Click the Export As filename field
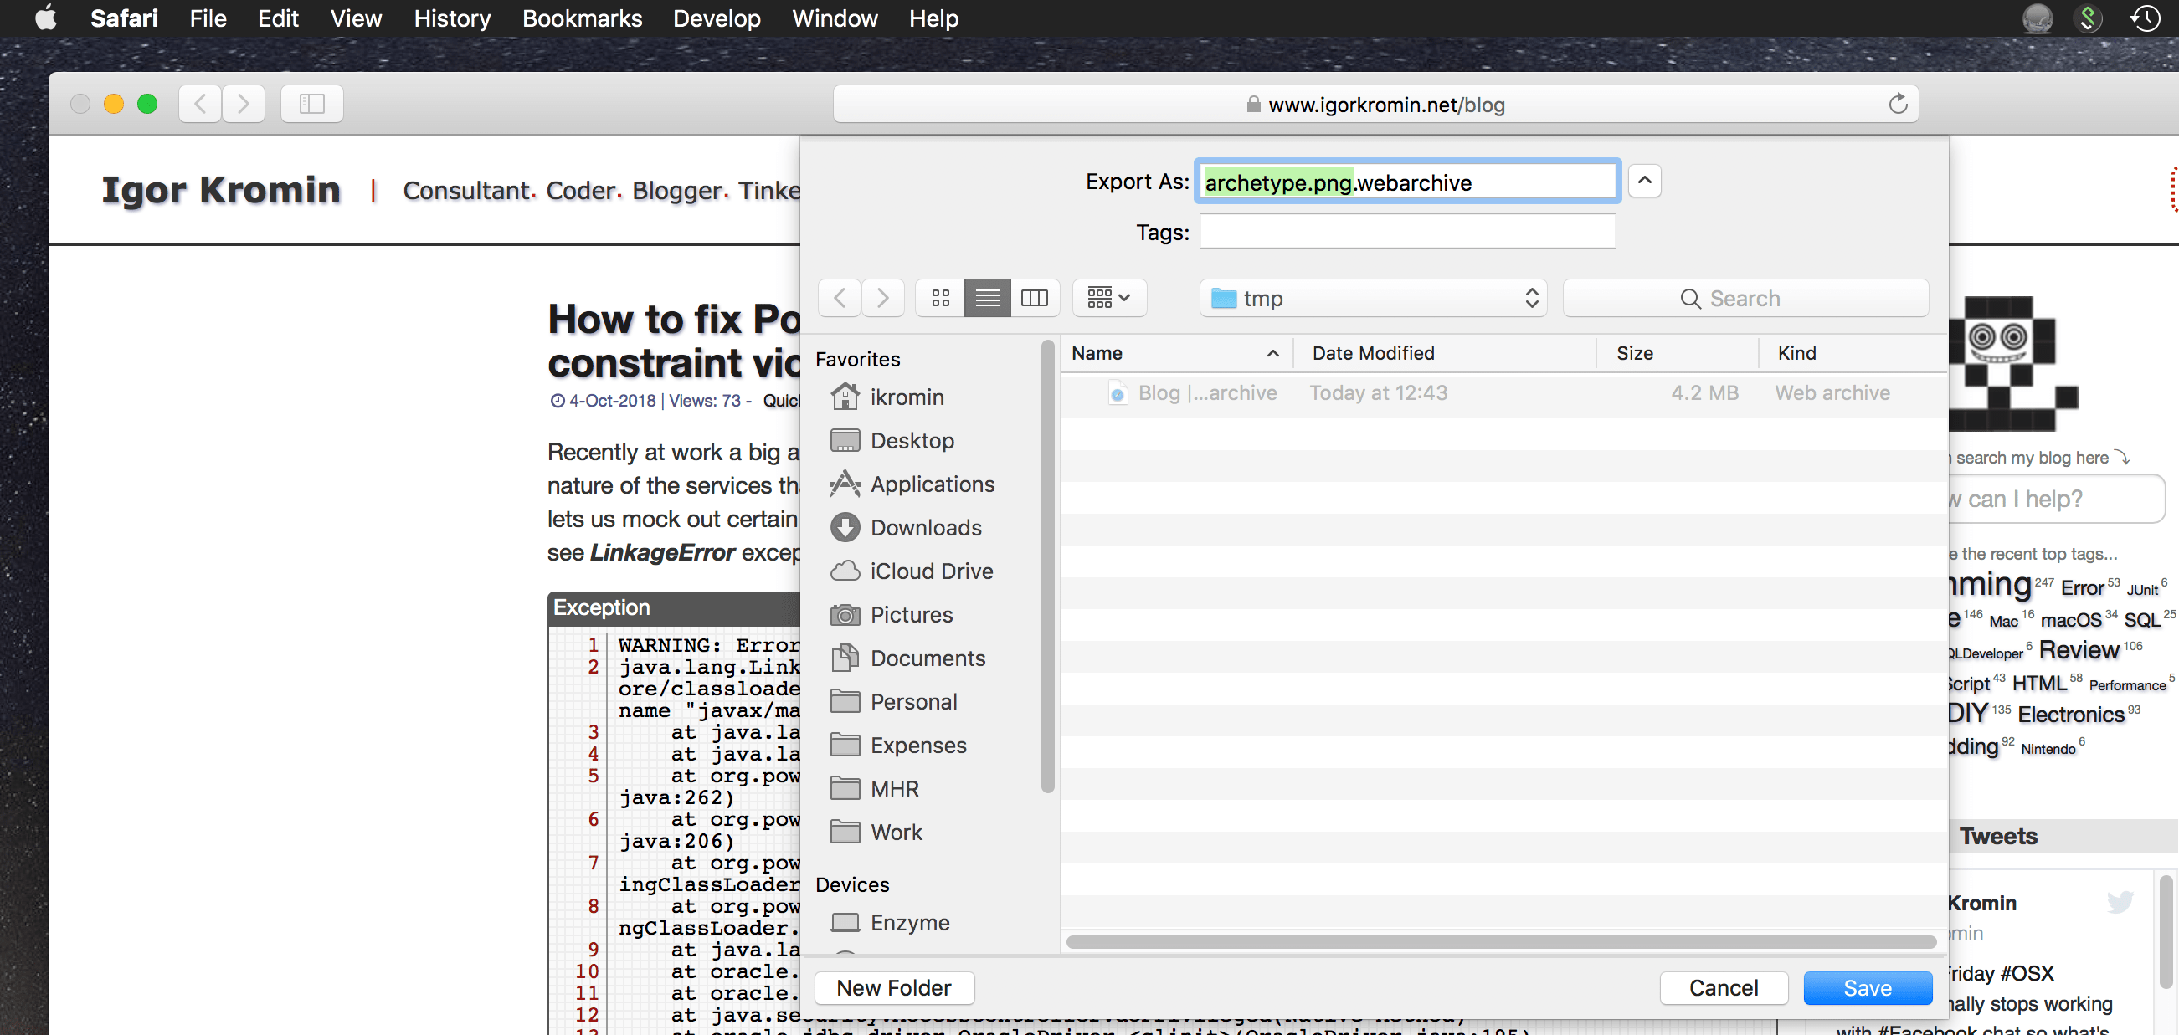The image size is (2179, 1035). pyautogui.click(x=1406, y=182)
